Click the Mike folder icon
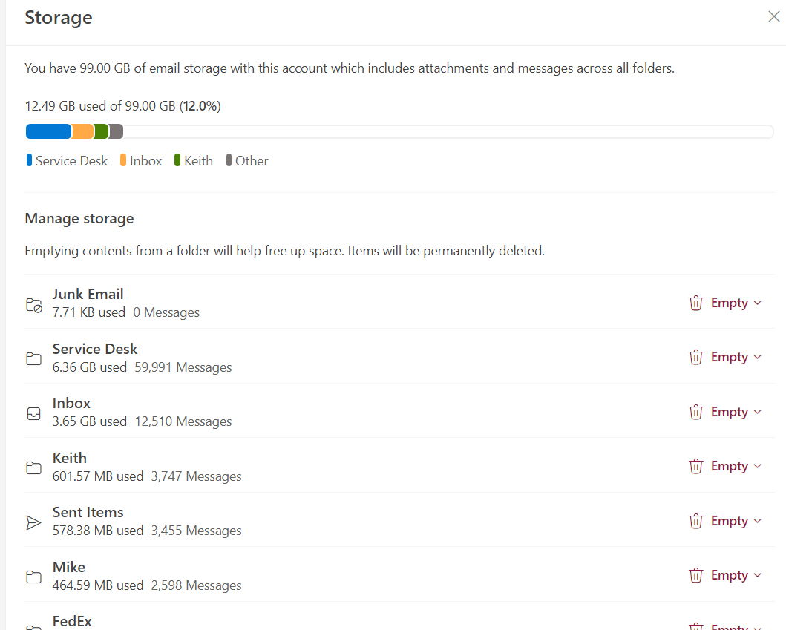This screenshot has height=630, width=786. point(33,577)
